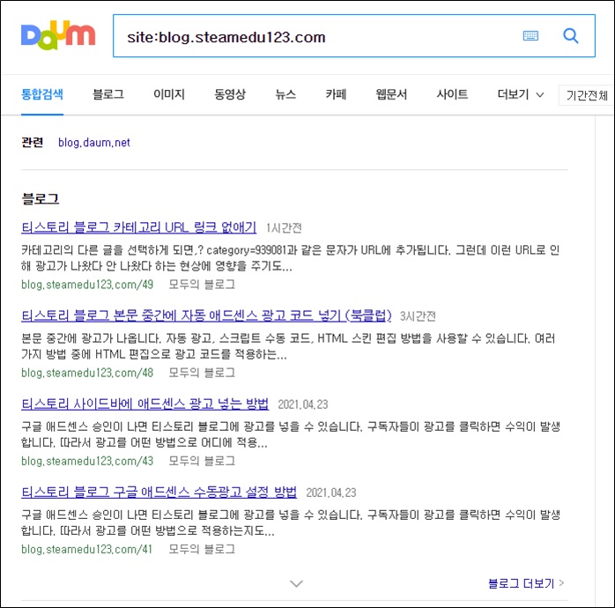Open the virtual keyboard icon in search box
This screenshot has height=608, width=615.
click(530, 36)
